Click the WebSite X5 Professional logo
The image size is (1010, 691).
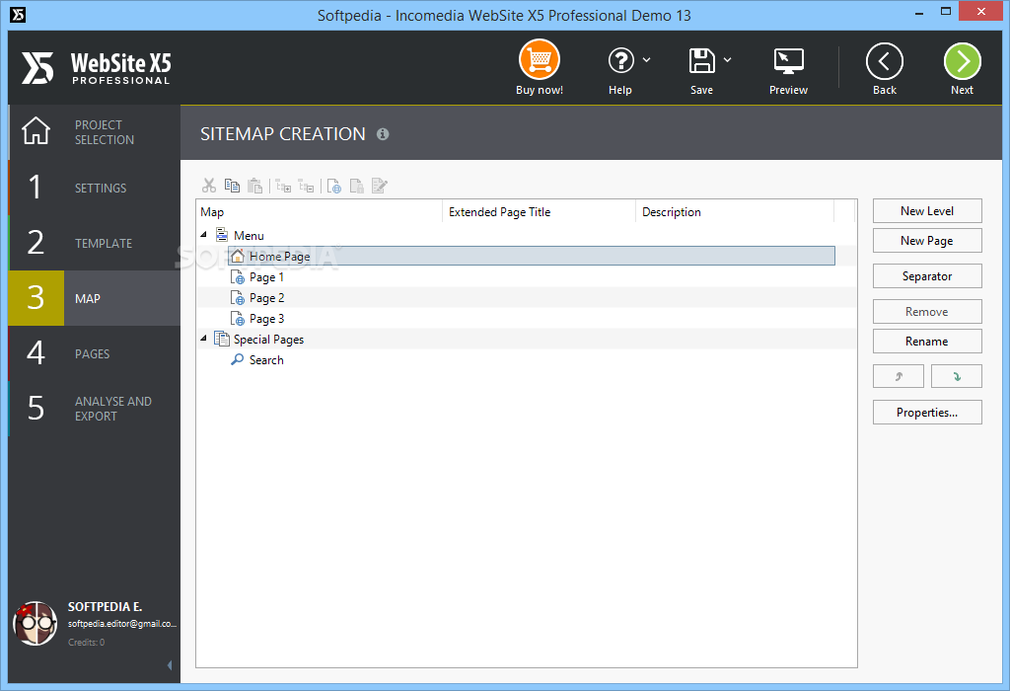pyautogui.click(x=97, y=68)
